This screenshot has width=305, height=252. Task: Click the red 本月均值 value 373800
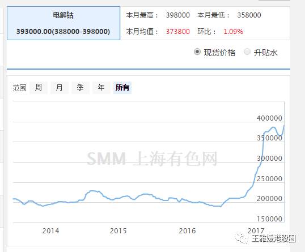178,31
